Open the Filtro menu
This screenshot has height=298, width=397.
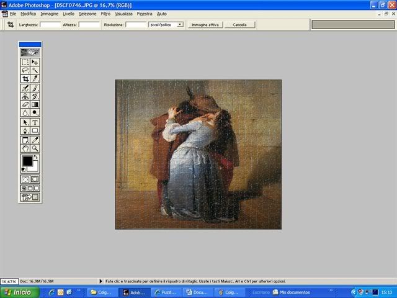click(x=105, y=14)
